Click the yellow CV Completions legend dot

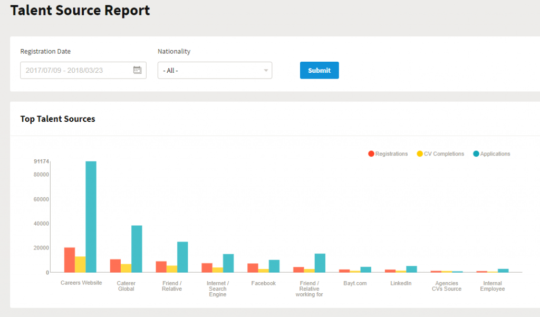(x=420, y=154)
